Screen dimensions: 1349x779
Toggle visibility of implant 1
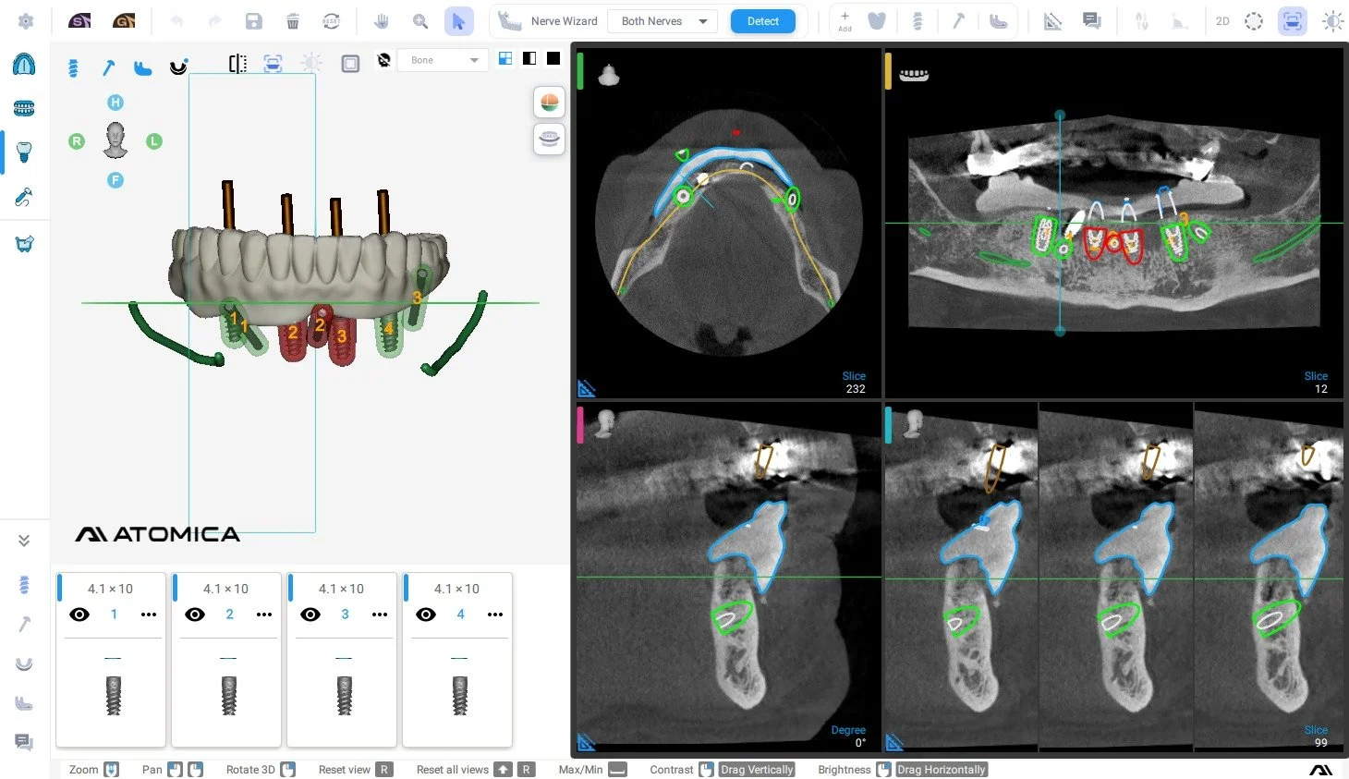79,614
